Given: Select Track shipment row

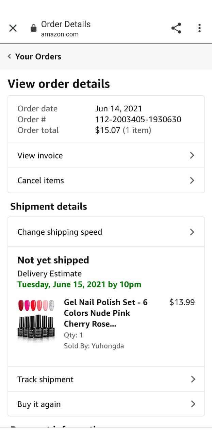Looking at the screenshot, I should [x=46, y=379].
